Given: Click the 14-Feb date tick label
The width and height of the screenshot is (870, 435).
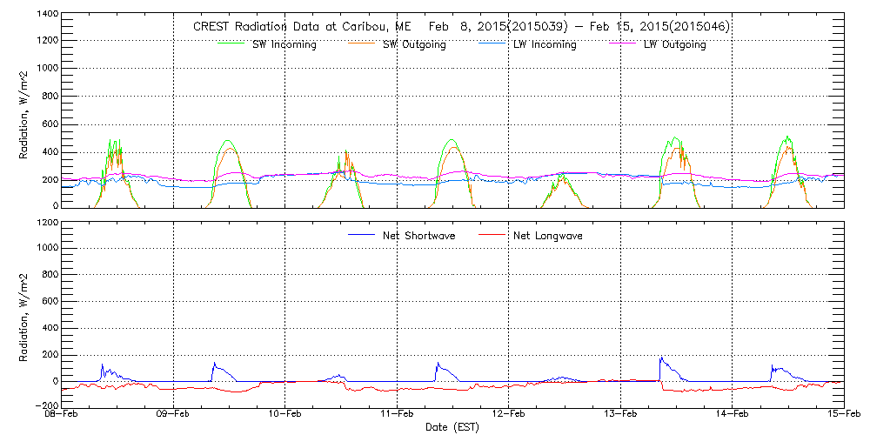Looking at the screenshot, I should (x=733, y=415).
